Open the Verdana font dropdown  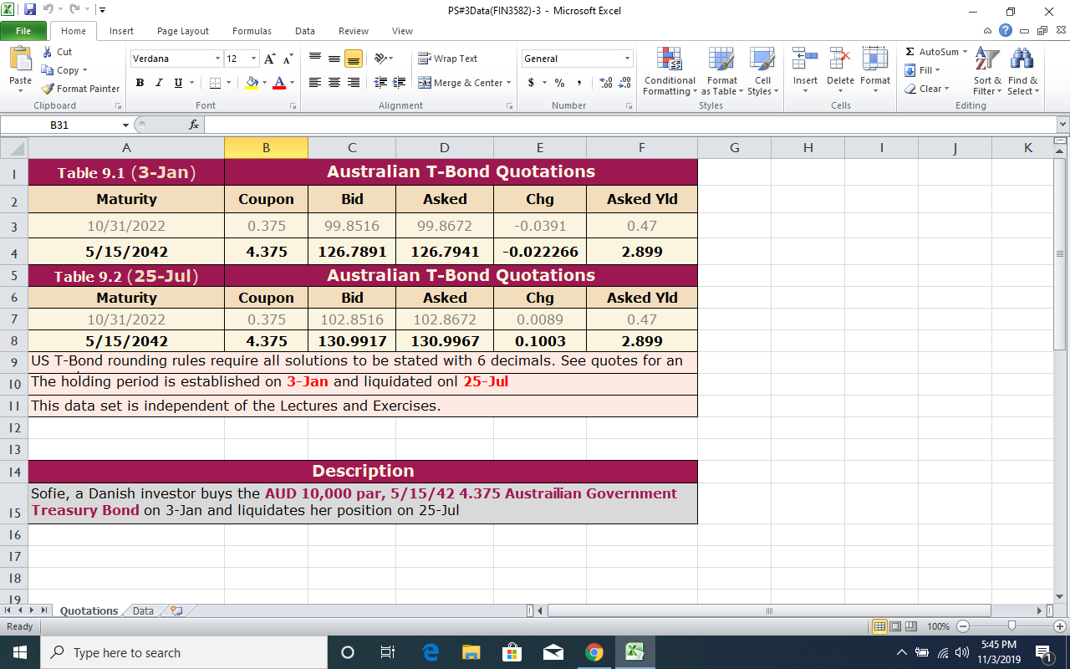tap(216, 59)
